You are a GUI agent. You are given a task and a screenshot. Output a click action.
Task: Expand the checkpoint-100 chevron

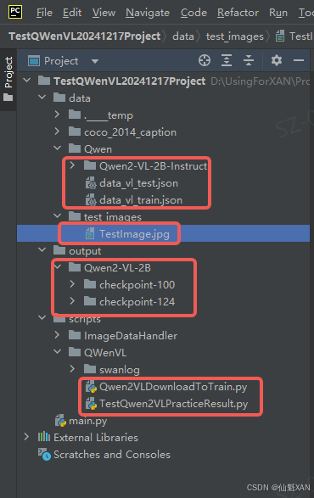[x=72, y=284]
